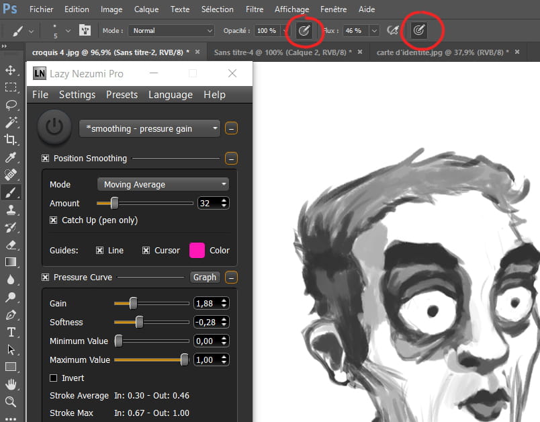
Task: Select the Rectangle shape tool
Action: (x=11, y=367)
